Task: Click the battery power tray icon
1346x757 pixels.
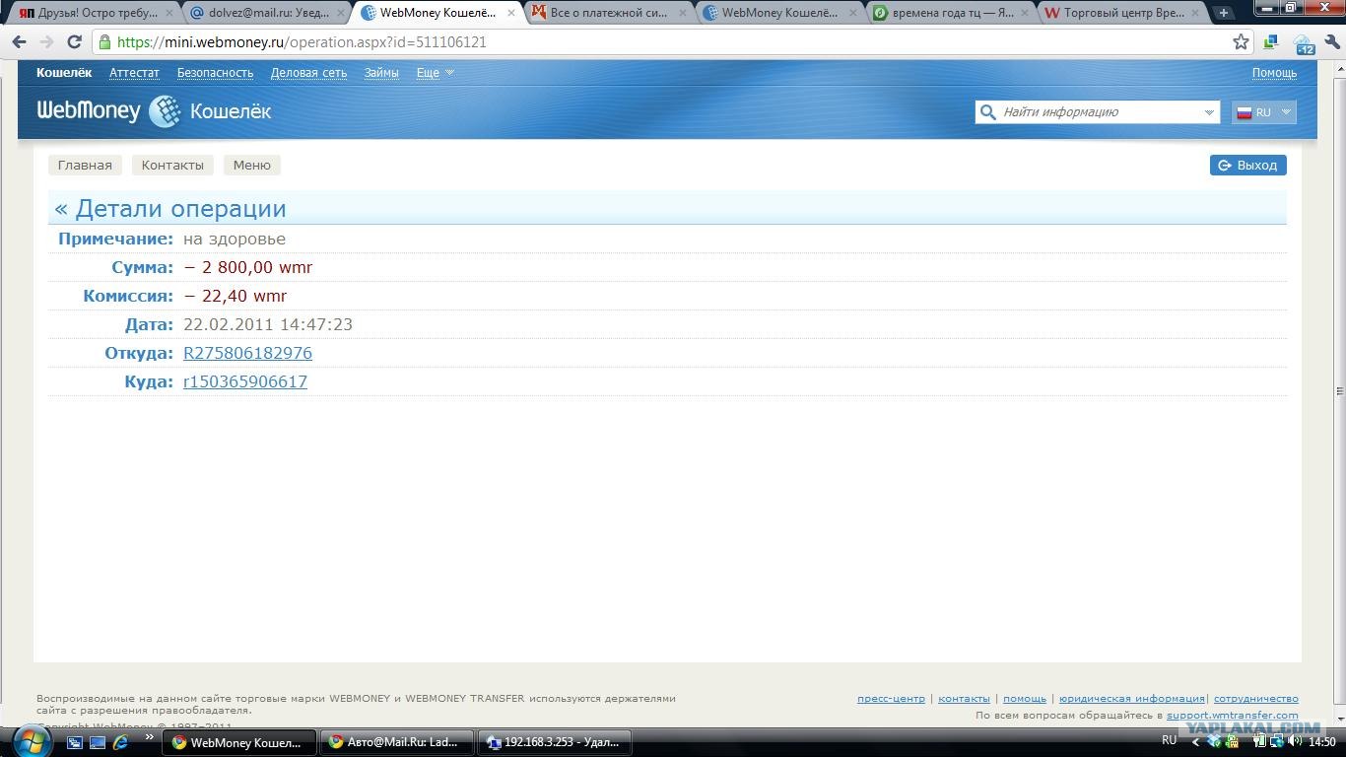Action: 1257,741
